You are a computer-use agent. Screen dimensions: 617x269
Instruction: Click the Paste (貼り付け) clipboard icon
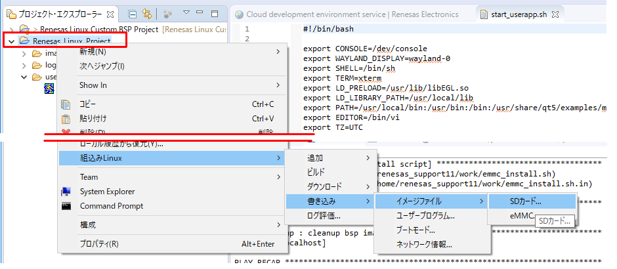tap(66, 119)
